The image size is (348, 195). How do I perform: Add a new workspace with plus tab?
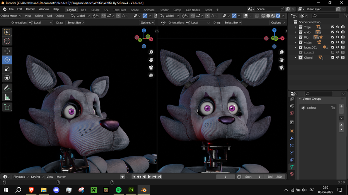point(217,10)
